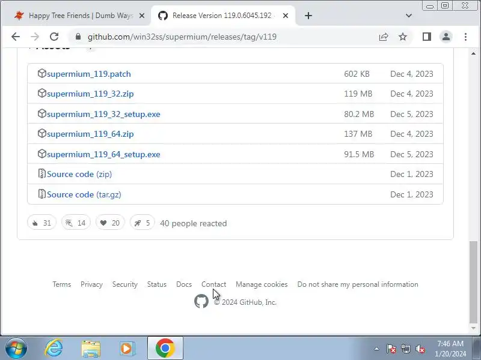Click the forward navigation arrow
Viewport: 481px width, 360px height.
coord(35,37)
